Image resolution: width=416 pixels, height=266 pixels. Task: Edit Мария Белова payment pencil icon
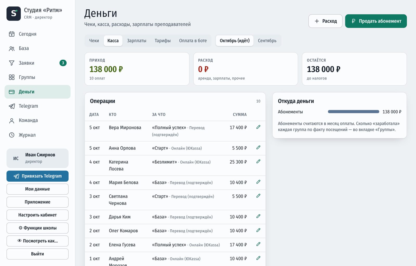click(x=258, y=182)
